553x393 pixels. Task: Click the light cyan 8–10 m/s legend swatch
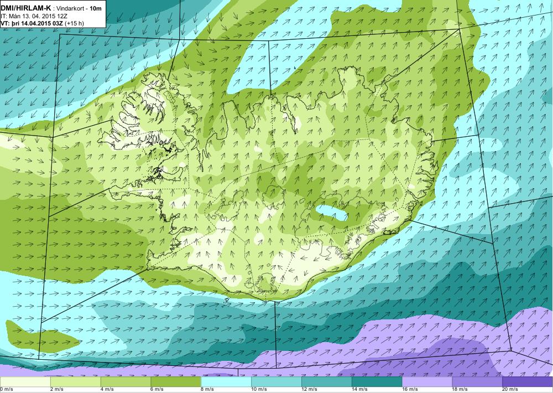[226, 382]
